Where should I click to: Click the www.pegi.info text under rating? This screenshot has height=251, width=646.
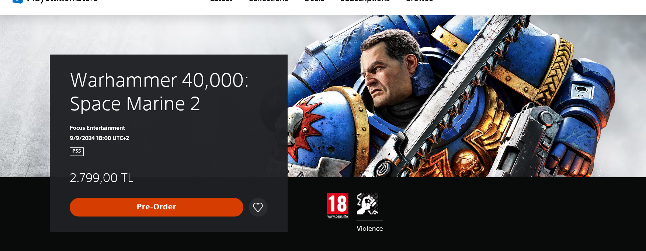(x=337, y=217)
